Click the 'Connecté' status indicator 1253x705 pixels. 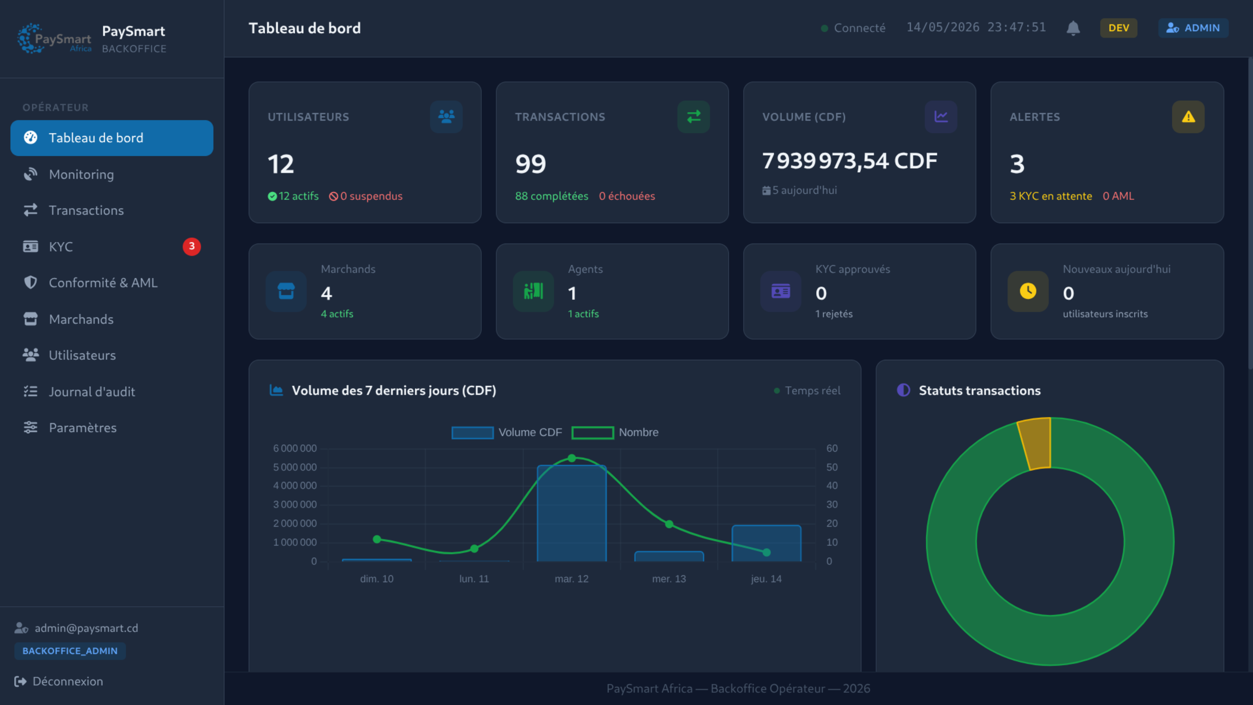click(x=853, y=28)
